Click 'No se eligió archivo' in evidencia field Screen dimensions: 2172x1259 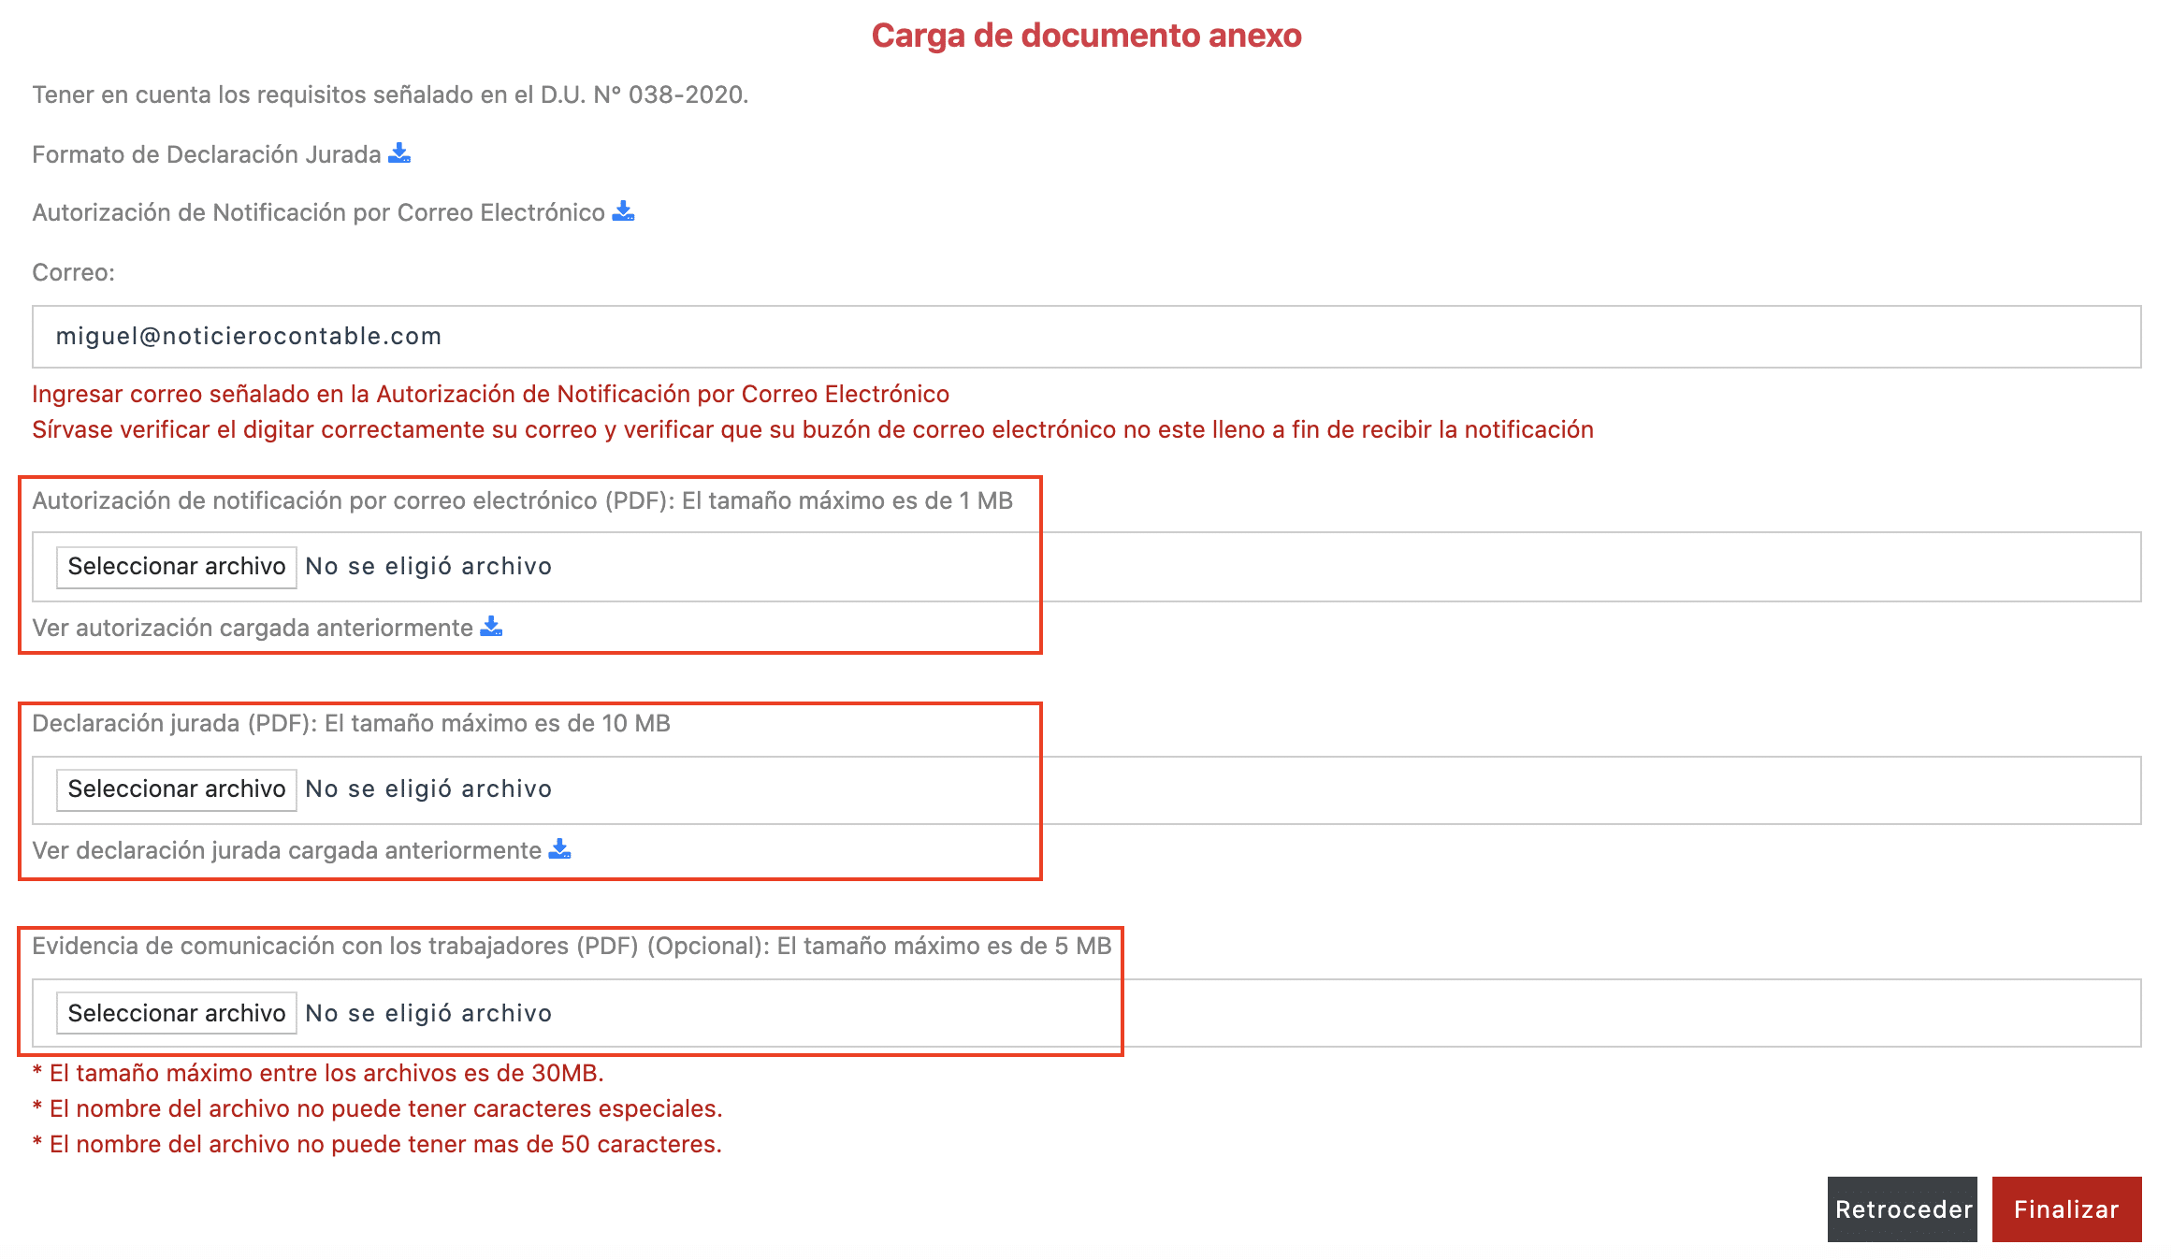pos(428,1014)
